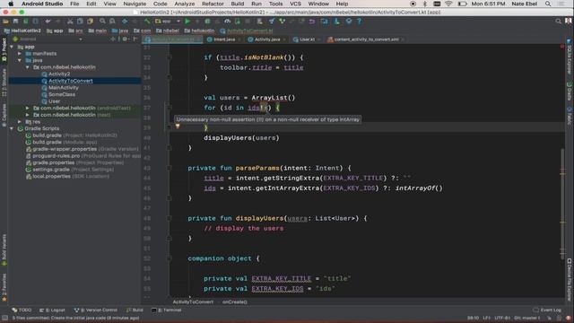Expand the hellokotlin (test) package

coord(28,115)
